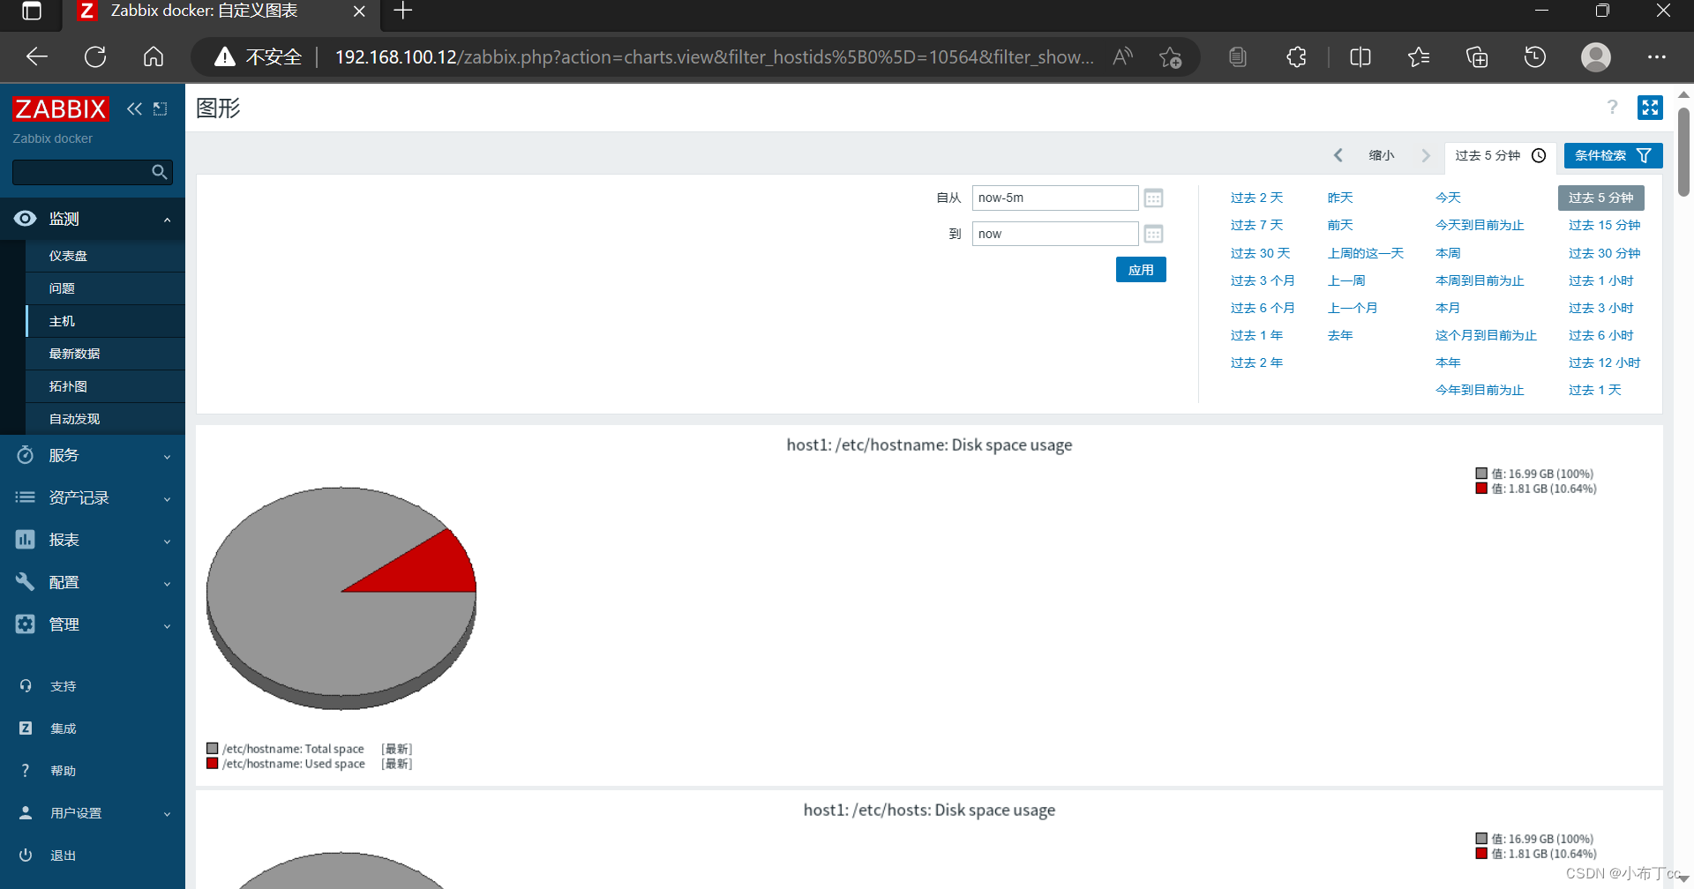Open browser settings ellipsis menu
1694x889 pixels.
point(1656,57)
